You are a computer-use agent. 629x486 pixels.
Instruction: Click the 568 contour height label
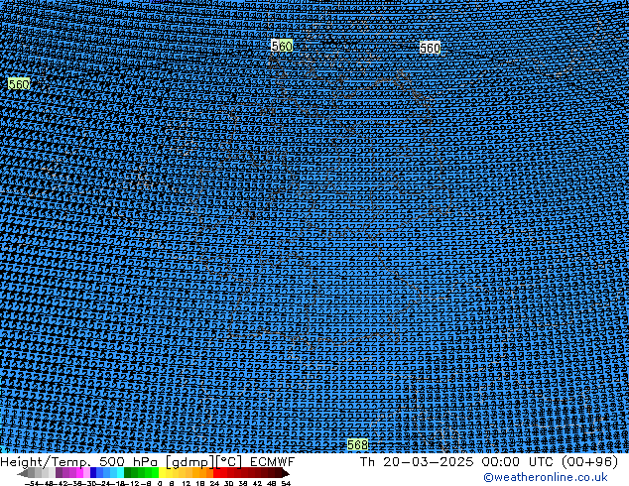click(x=357, y=444)
